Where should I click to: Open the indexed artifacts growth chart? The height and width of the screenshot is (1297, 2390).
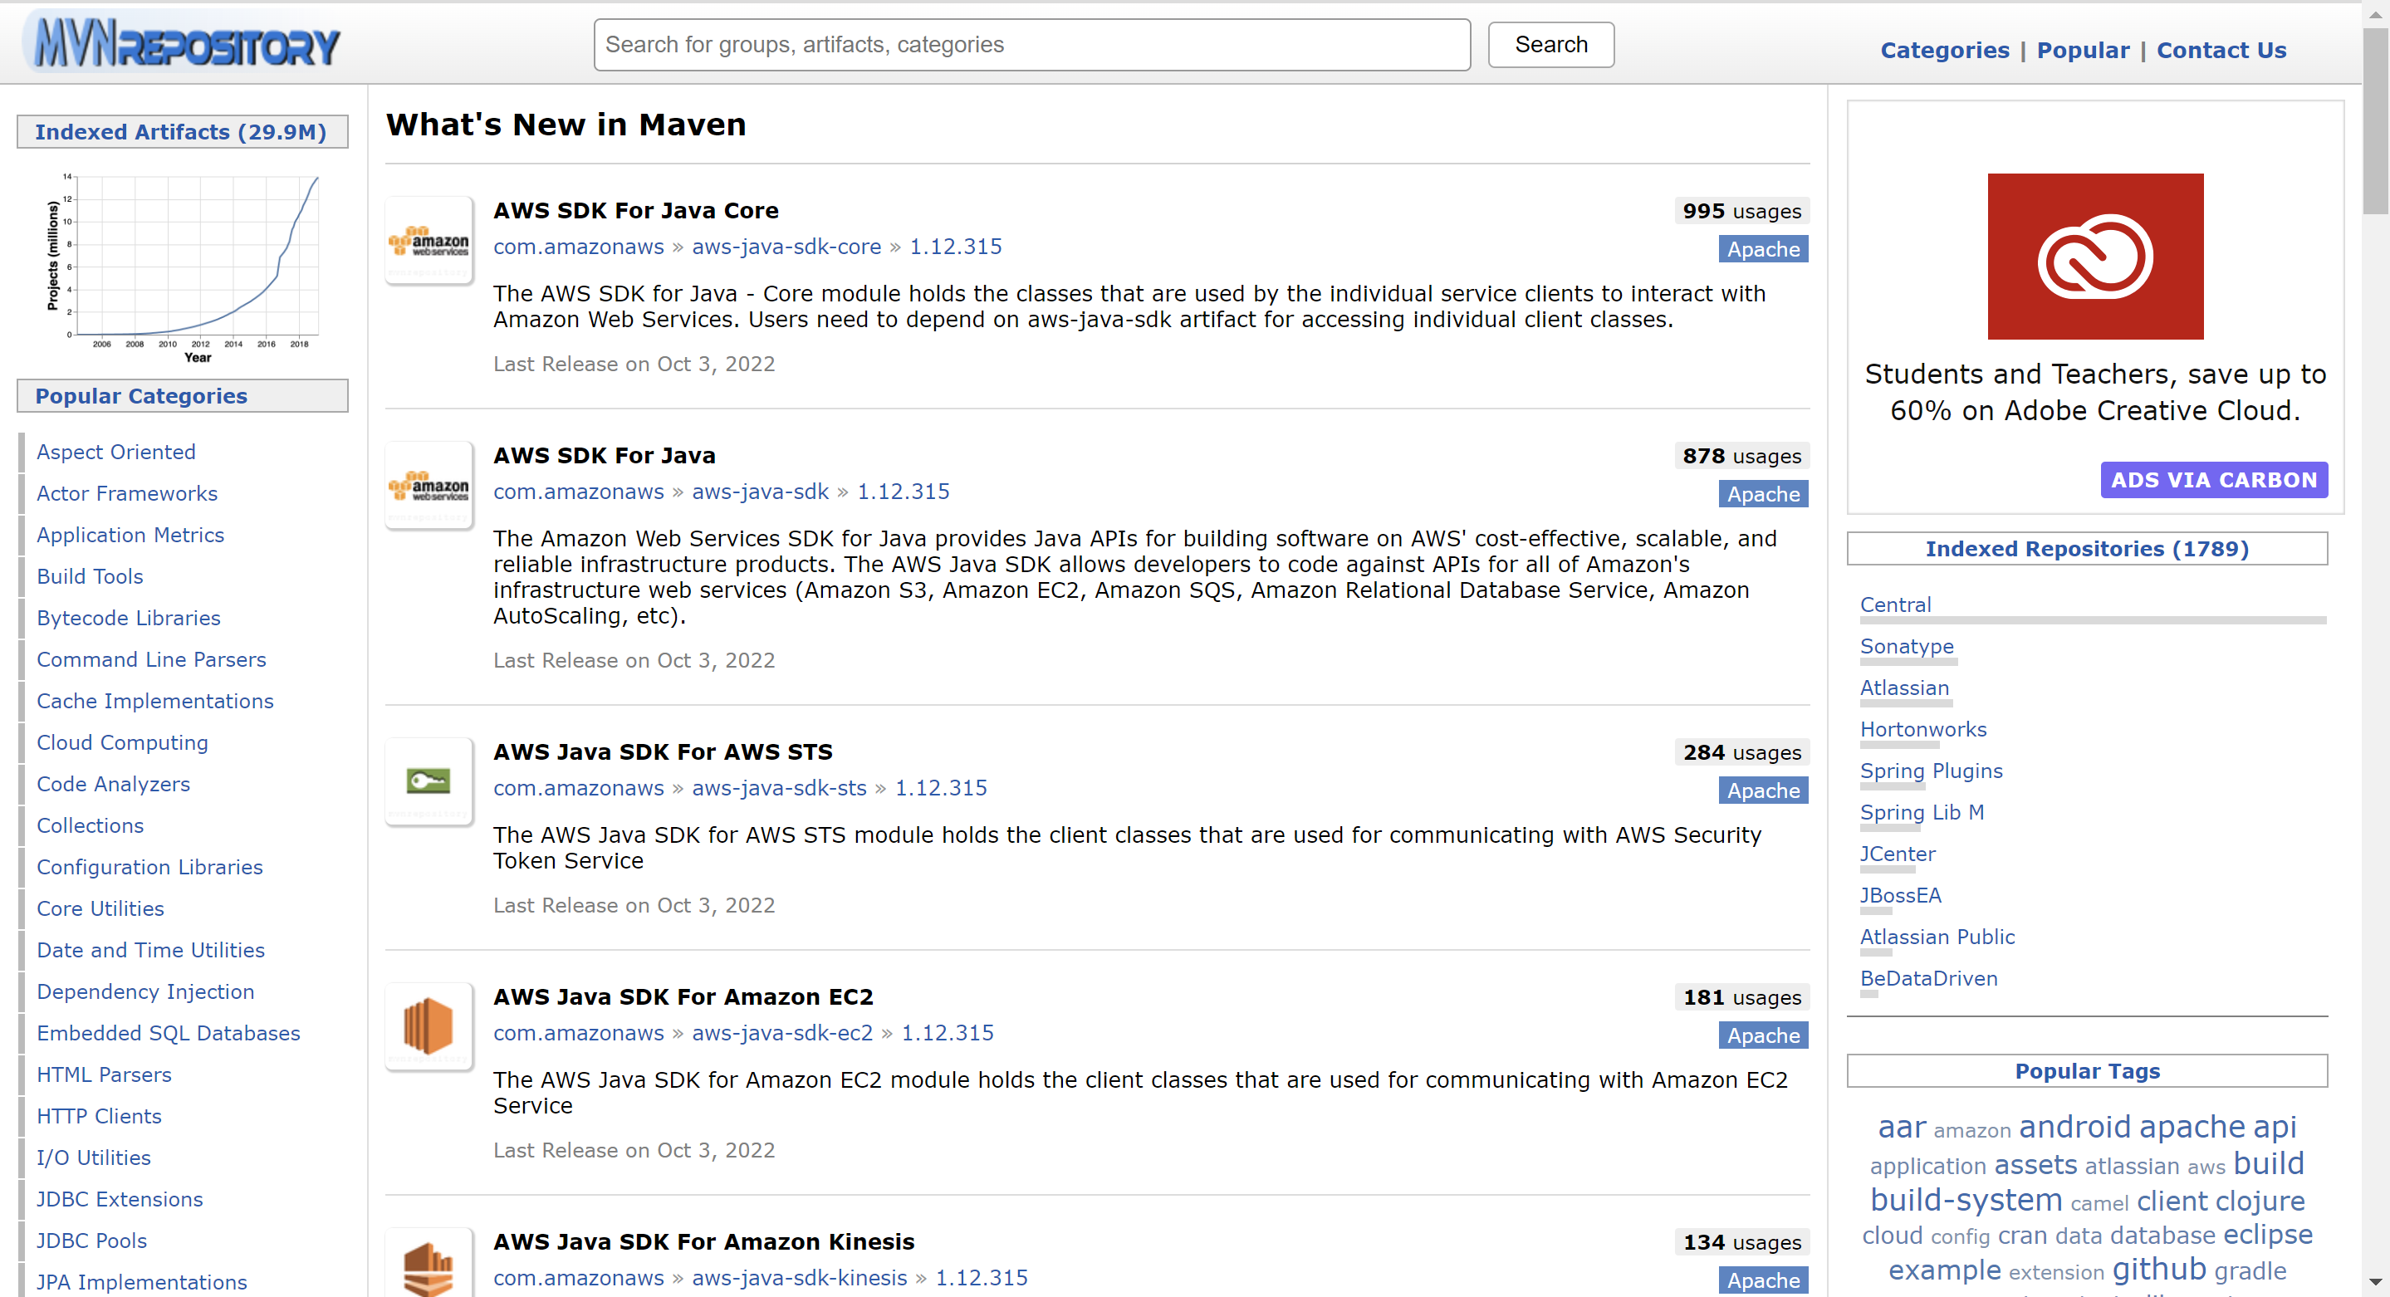click(184, 266)
